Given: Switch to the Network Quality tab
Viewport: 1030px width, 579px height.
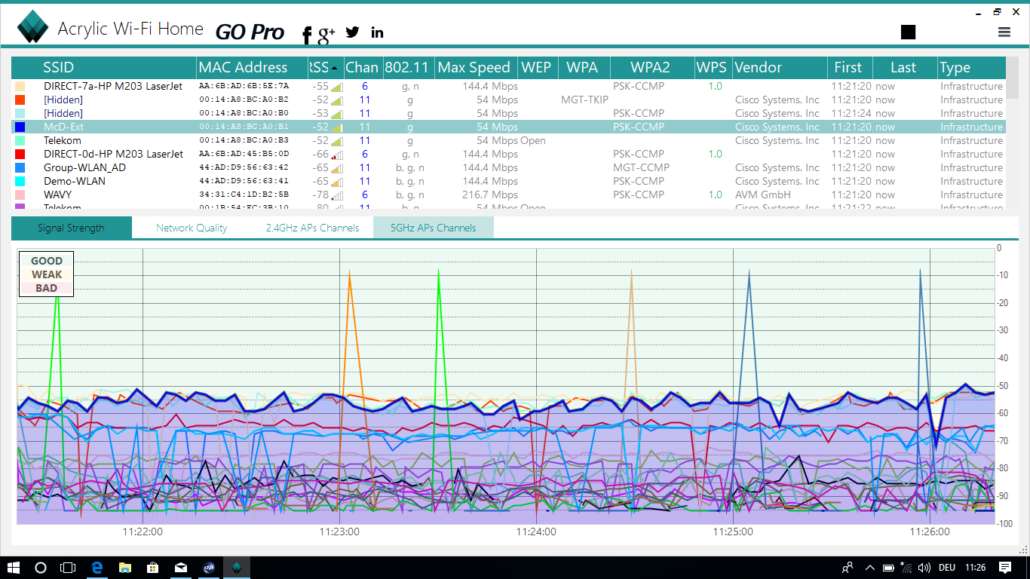Looking at the screenshot, I should pyautogui.click(x=192, y=228).
